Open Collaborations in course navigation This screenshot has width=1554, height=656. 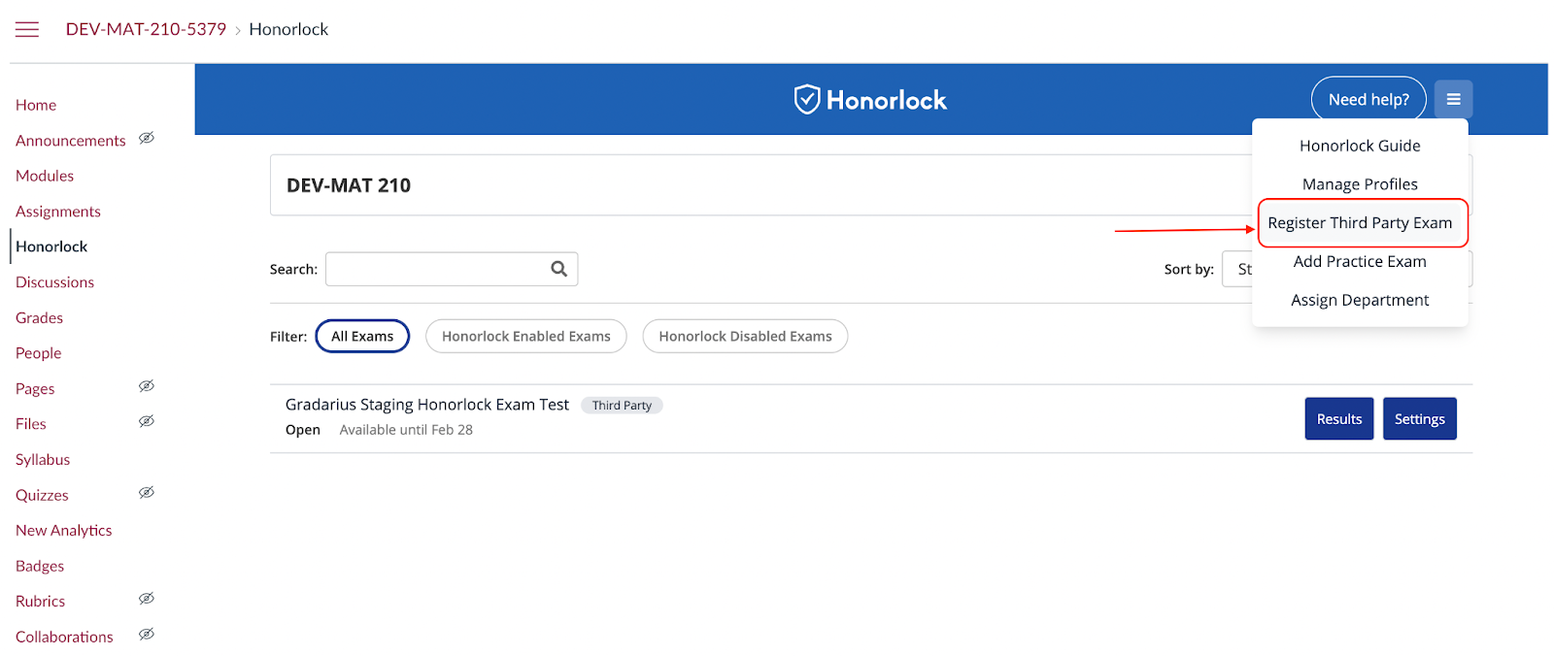64,637
